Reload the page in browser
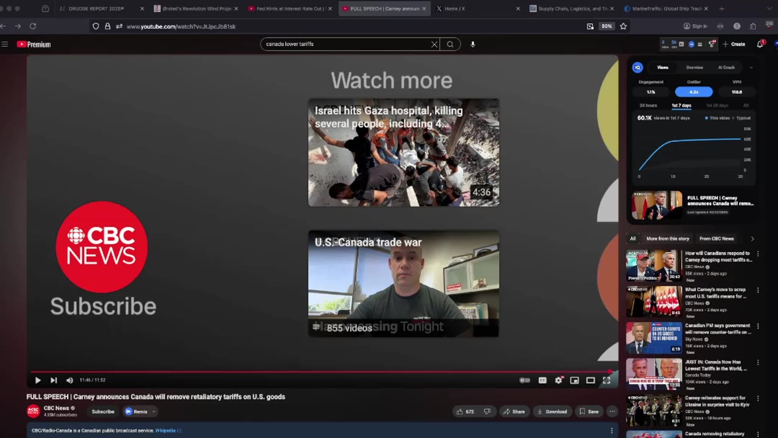 pos(33,26)
